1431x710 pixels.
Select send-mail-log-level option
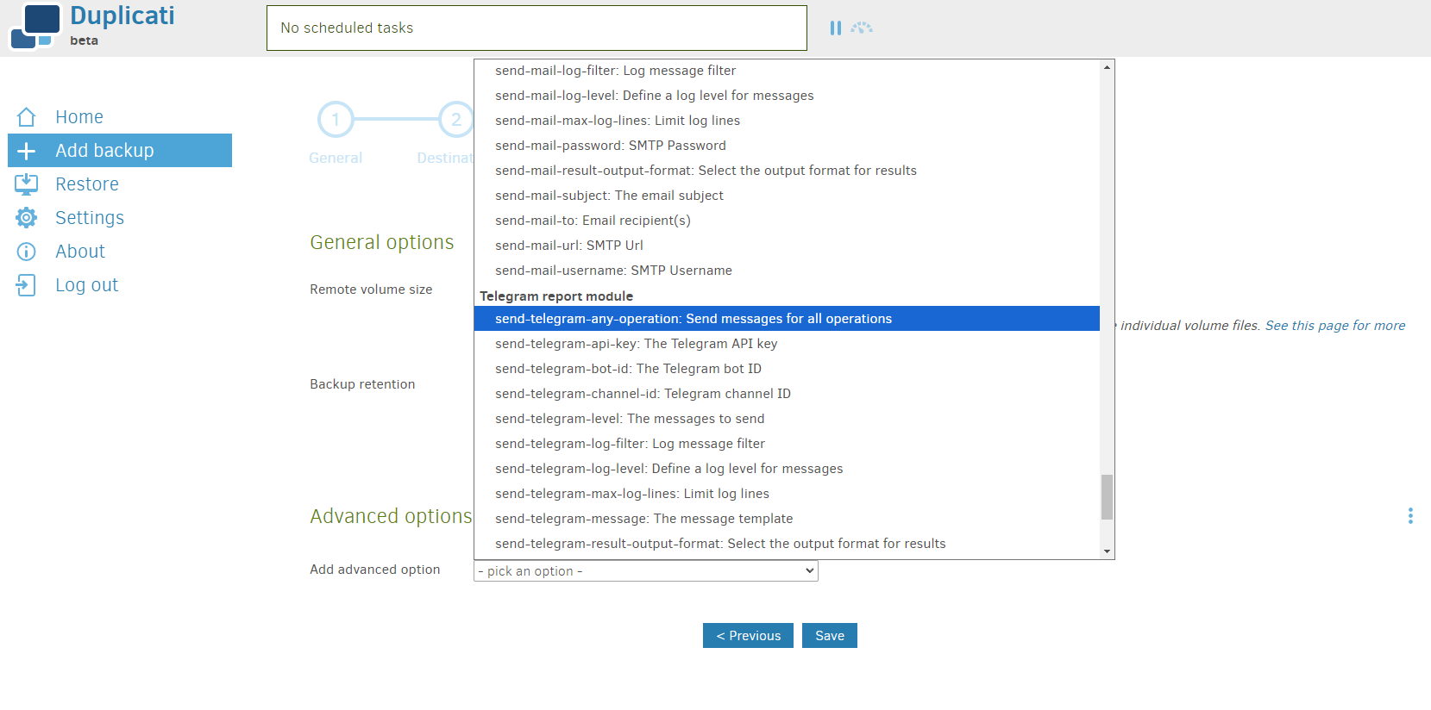pyautogui.click(x=787, y=96)
